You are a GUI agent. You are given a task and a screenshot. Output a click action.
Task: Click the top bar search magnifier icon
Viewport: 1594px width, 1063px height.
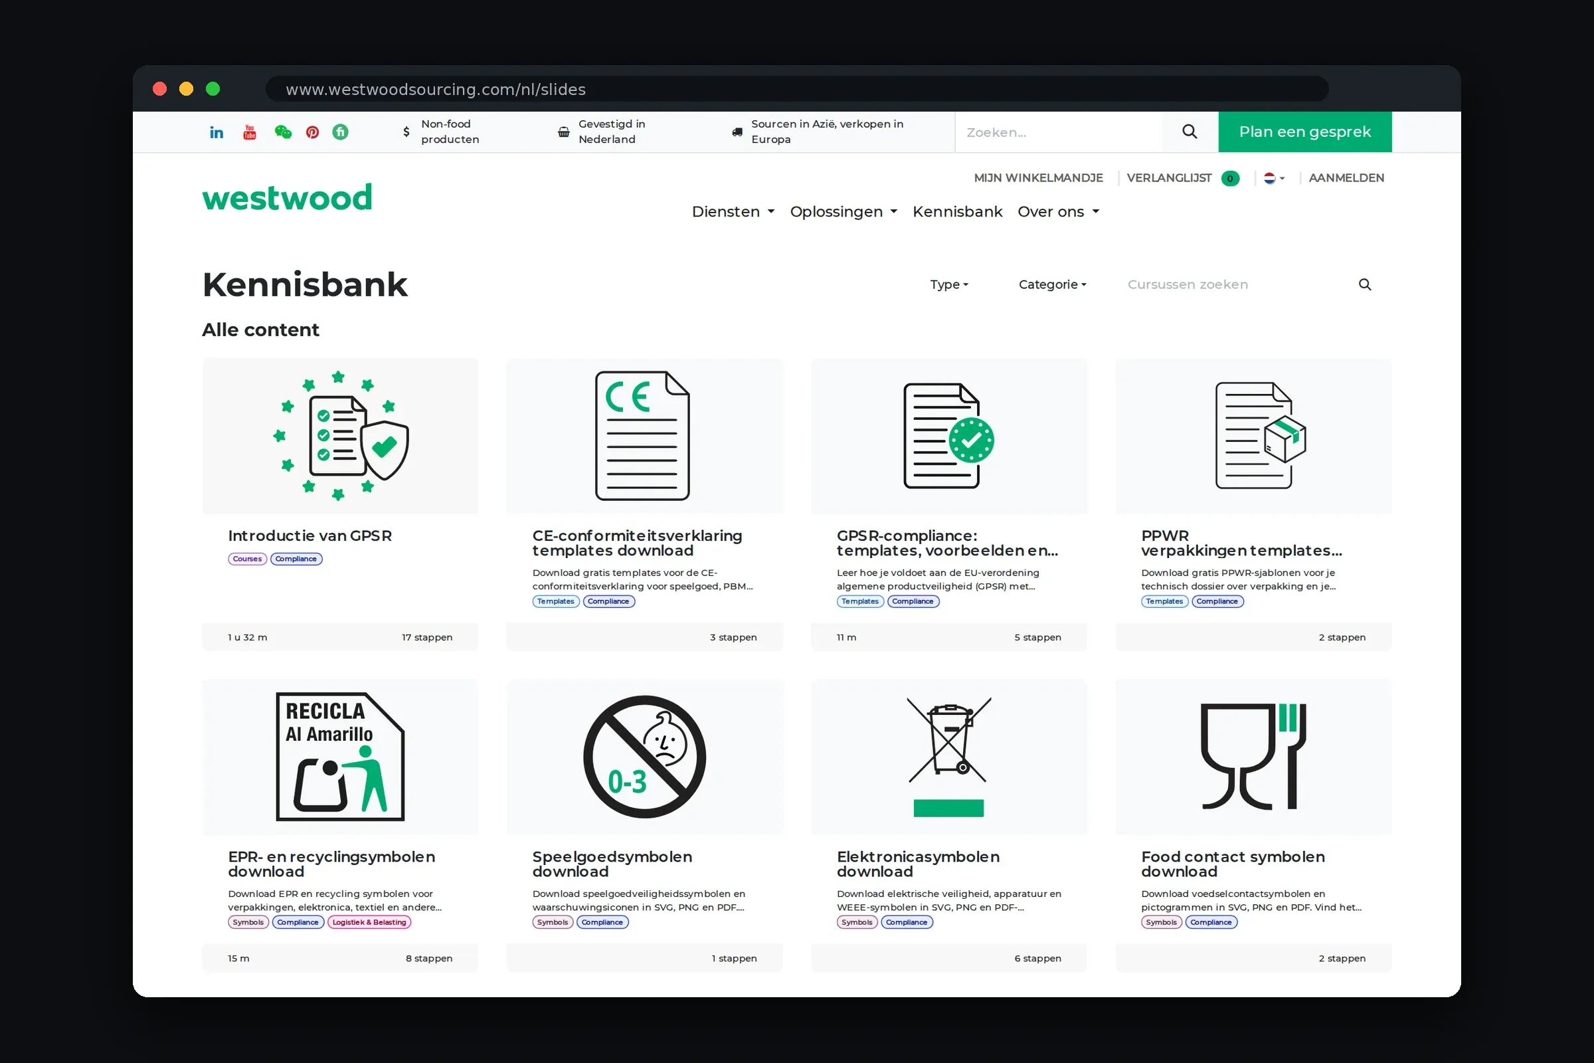[x=1190, y=132]
